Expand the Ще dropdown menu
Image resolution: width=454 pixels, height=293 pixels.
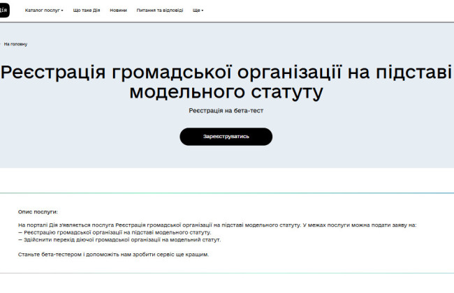pyautogui.click(x=198, y=10)
